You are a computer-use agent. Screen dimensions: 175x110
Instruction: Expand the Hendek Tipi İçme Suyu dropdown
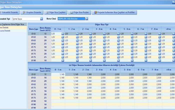click(x=41, y=19)
